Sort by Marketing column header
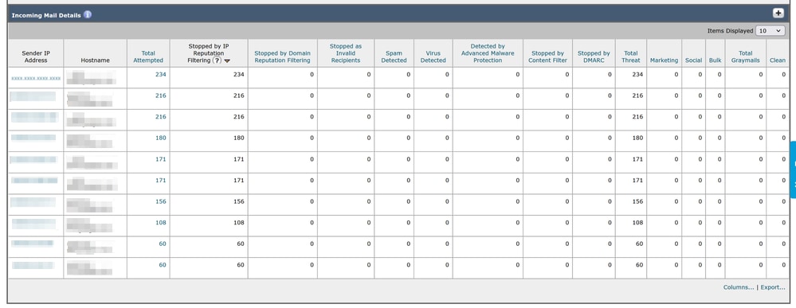796x308 pixels. click(x=664, y=60)
